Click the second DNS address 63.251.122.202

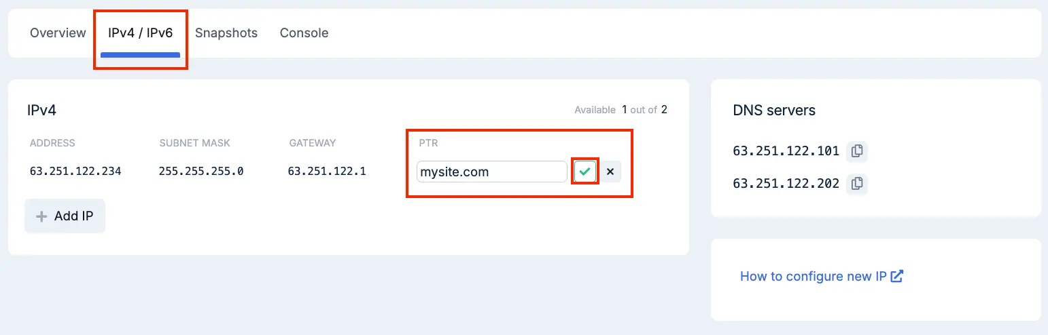[x=786, y=183]
